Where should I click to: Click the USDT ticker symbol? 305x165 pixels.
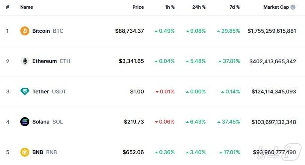coord(59,92)
